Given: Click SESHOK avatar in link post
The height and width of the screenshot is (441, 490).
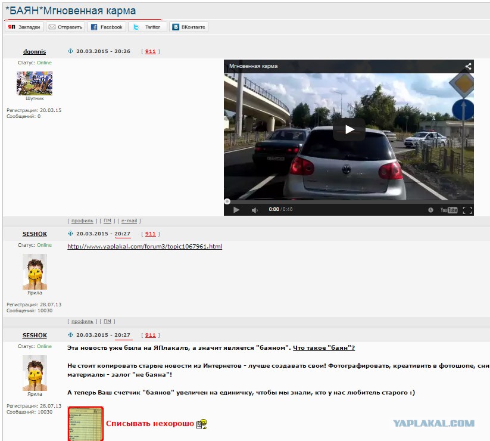Looking at the screenshot, I should (x=35, y=272).
